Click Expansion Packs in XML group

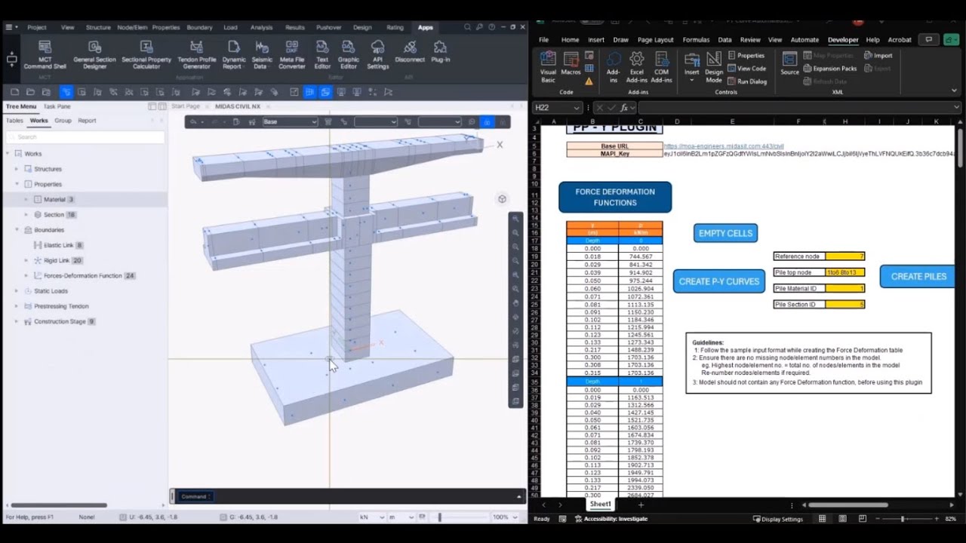[x=830, y=68]
